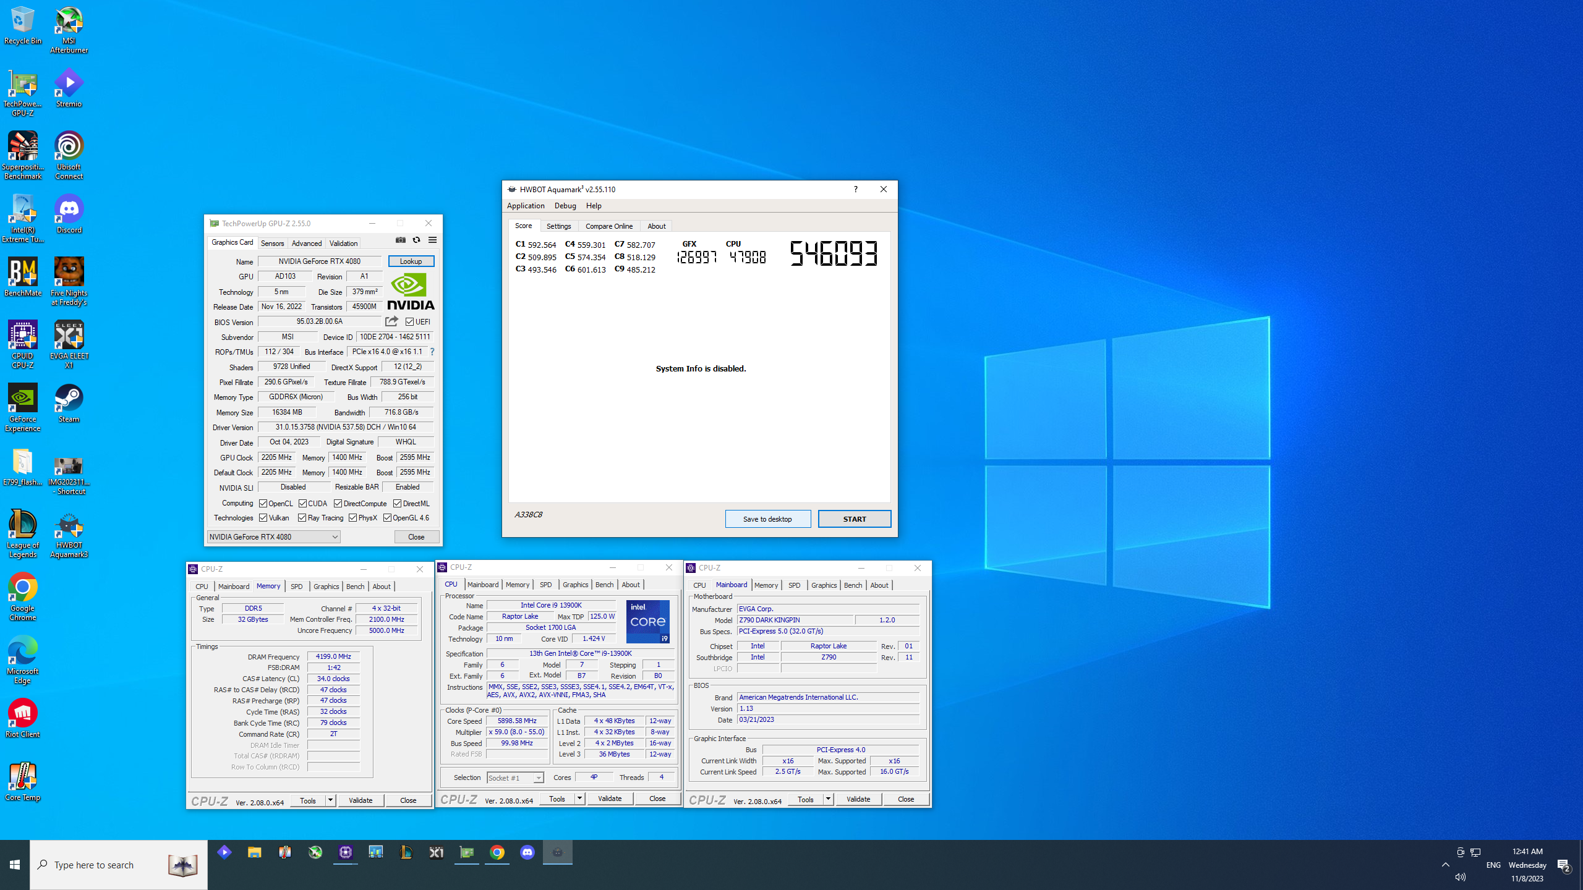Open the HWBOT Aquamark3 desktop icon

click(69, 535)
